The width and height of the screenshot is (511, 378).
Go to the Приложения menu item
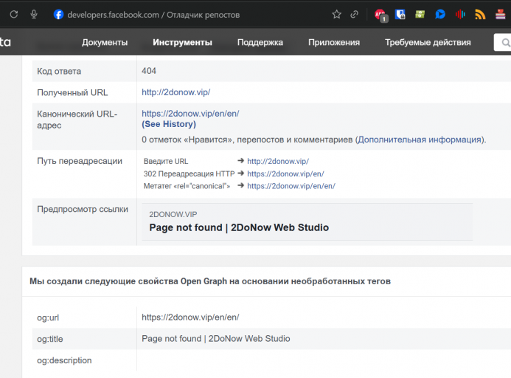click(333, 42)
